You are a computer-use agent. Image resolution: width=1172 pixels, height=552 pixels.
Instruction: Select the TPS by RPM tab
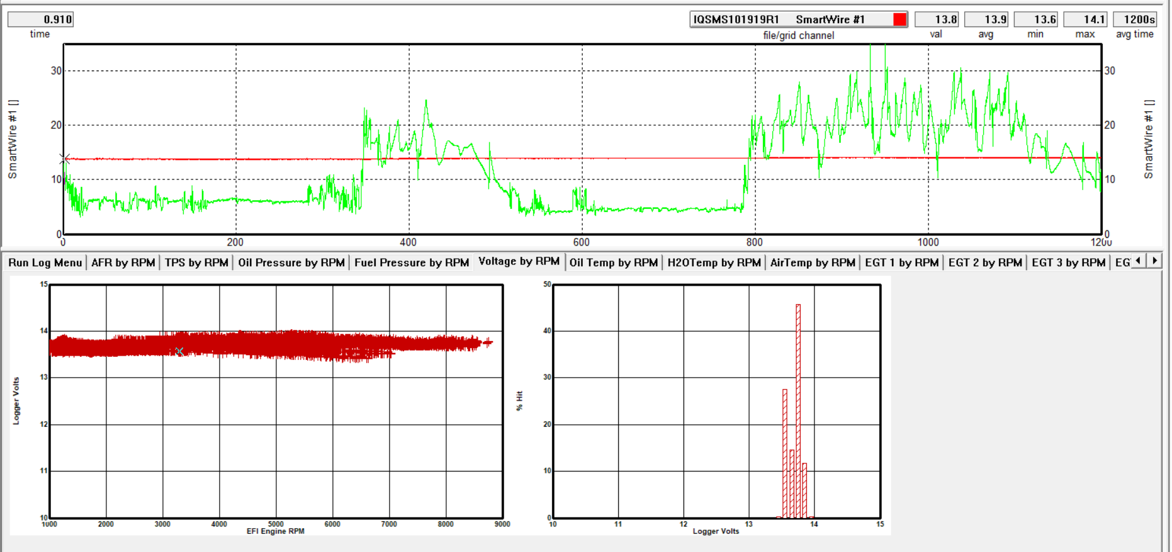tap(196, 262)
